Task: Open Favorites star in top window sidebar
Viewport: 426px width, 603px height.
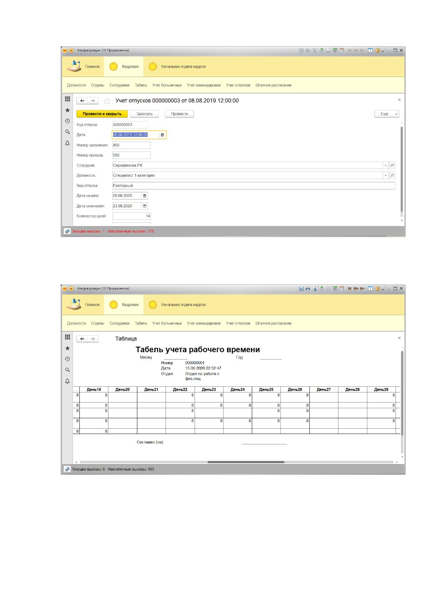Action: [x=67, y=110]
